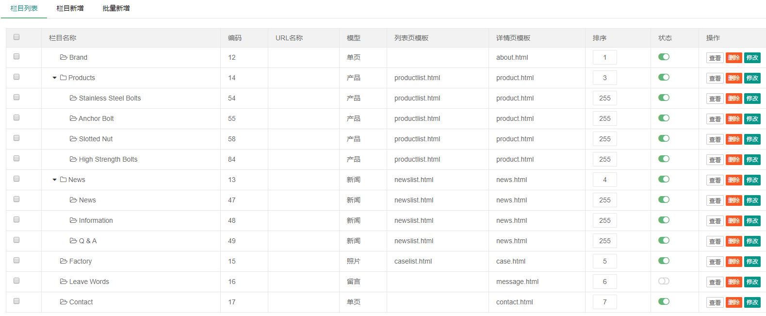Open the 批量新增 tab
Image resolution: width=766 pixels, height=316 pixels.
[116, 8]
